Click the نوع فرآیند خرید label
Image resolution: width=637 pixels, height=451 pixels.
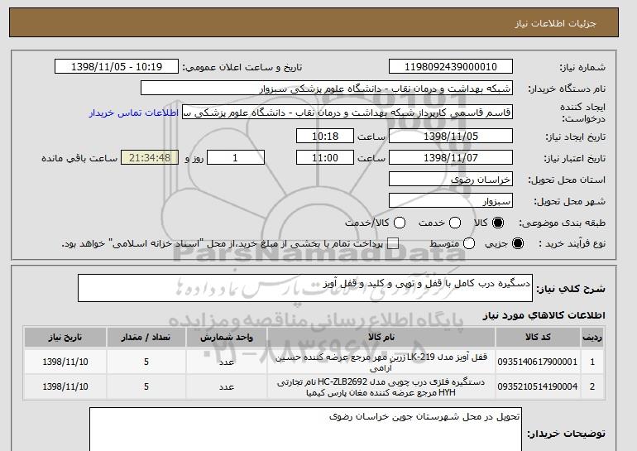(572, 244)
